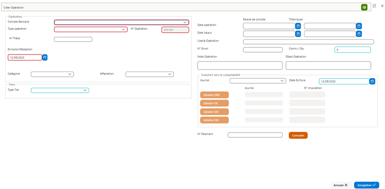Image resolution: width=385 pixels, height=189 pixels.
Task: Click the Date opération Relevé de compte field
Action: tap(269, 26)
